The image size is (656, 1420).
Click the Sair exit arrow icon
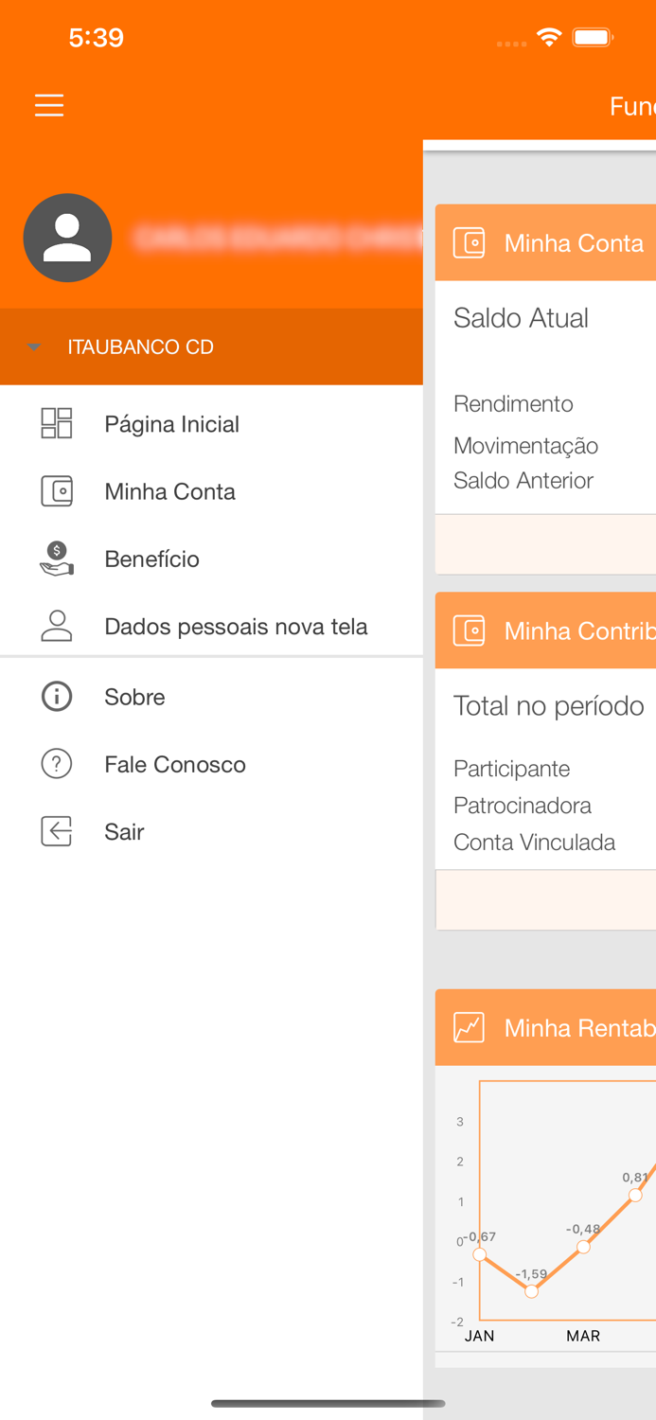click(x=56, y=831)
